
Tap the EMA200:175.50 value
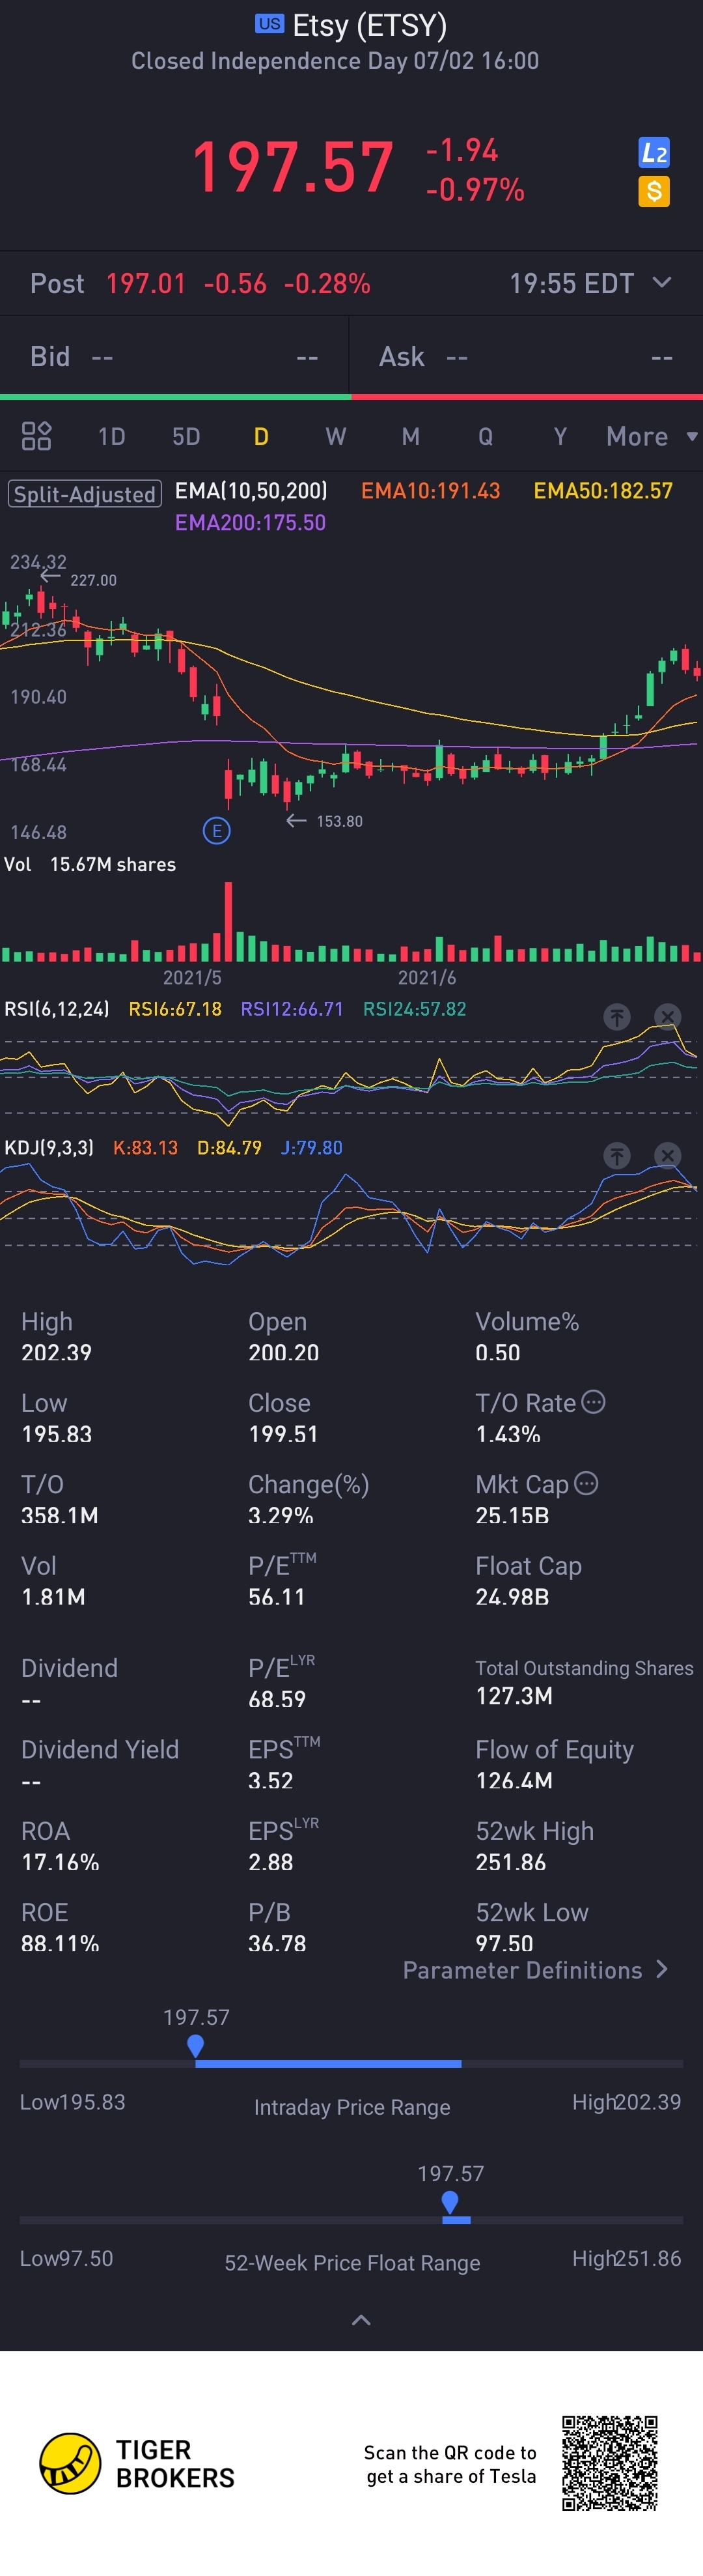[x=251, y=523]
